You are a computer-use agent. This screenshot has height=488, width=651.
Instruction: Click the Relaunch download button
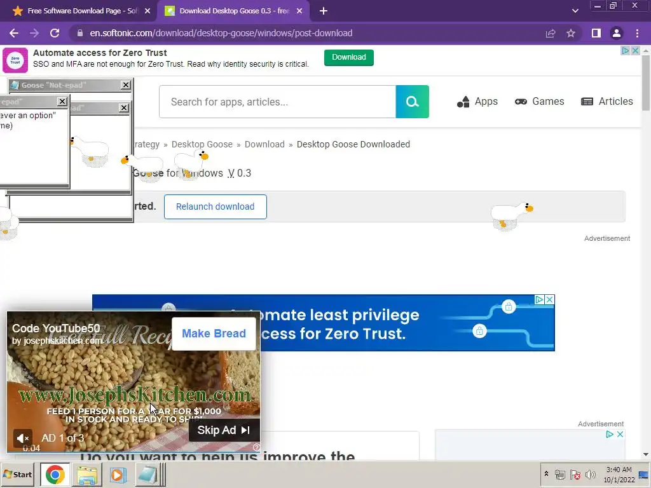tap(215, 207)
